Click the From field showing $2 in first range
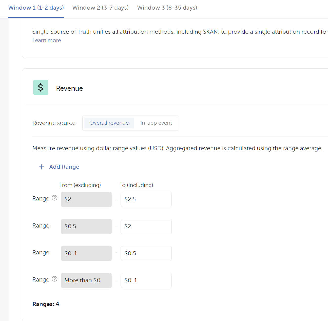 (x=86, y=199)
